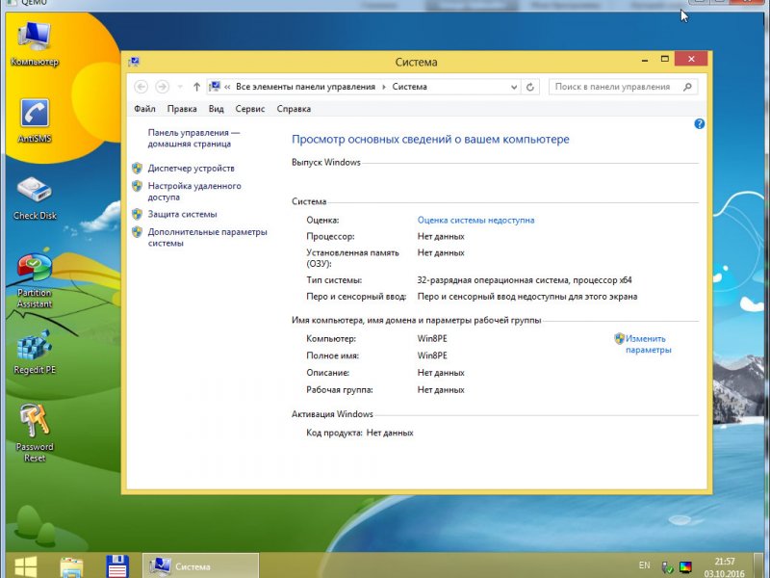Click the Win8PE value beside Компьютер
This screenshot has width=770, height=578.
432,339
